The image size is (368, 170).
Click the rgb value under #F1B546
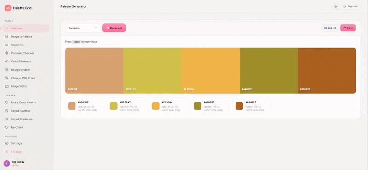pos(170,107)
